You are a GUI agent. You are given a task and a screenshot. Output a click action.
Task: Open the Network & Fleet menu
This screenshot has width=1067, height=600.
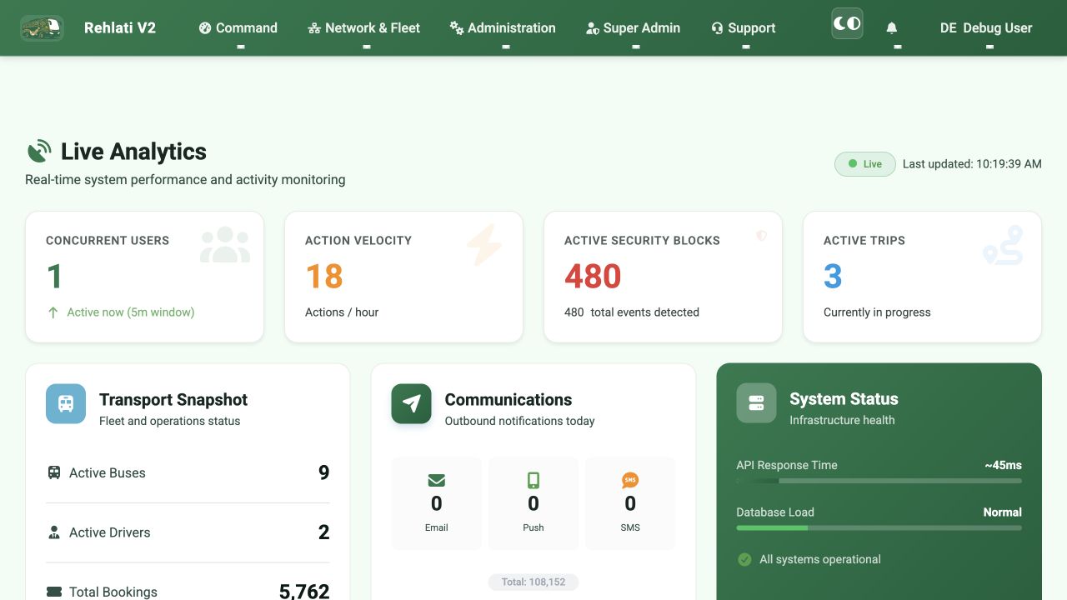(364, 27)
